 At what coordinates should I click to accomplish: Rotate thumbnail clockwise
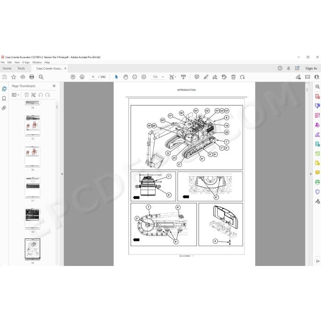tap(48, 95)
